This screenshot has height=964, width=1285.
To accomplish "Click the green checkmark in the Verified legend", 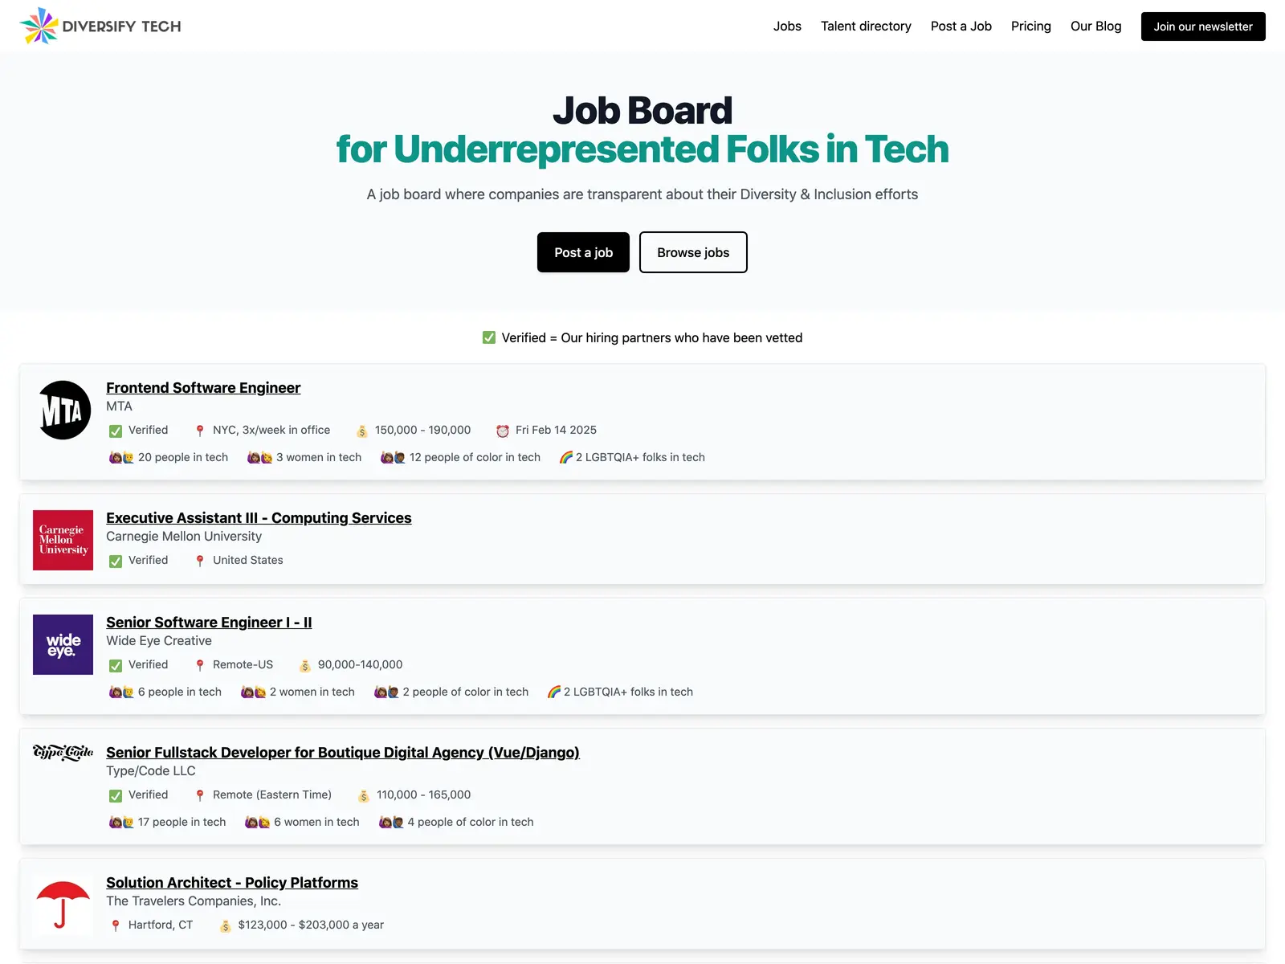I will click(489, 337).
